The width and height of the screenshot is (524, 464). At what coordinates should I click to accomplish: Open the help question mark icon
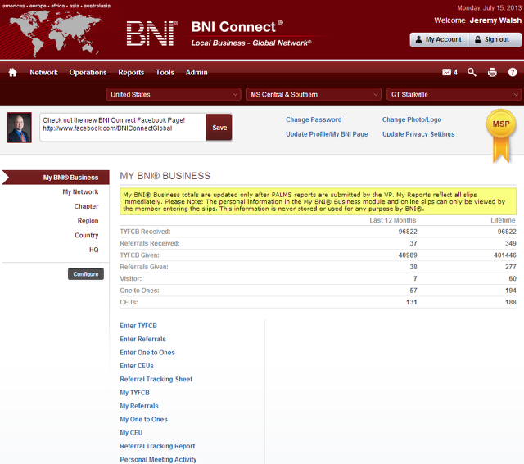coord(513,73)
